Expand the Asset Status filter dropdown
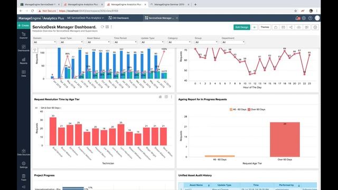The image size is (338, 190). (x=98, y=42)
